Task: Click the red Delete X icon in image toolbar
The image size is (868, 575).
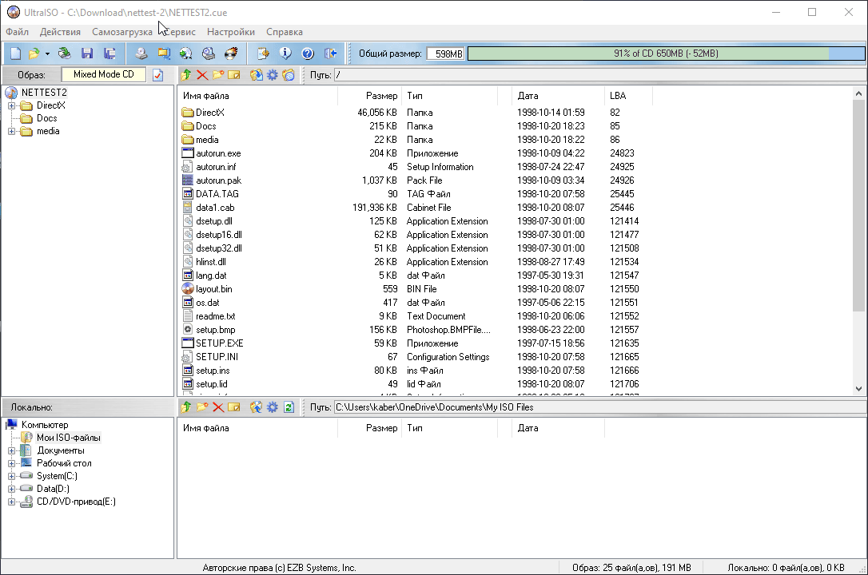Action: (202, 75)
